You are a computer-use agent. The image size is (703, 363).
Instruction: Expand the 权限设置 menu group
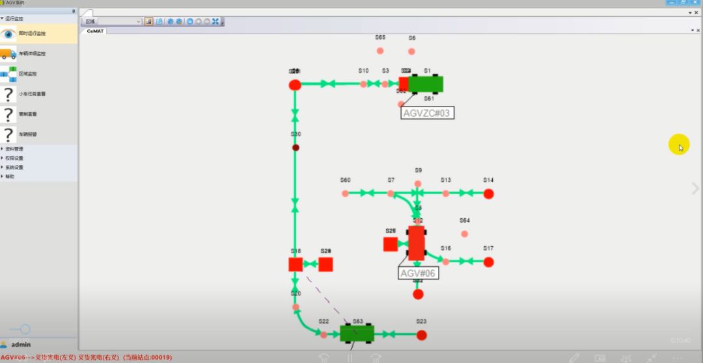tap(14, 158)
